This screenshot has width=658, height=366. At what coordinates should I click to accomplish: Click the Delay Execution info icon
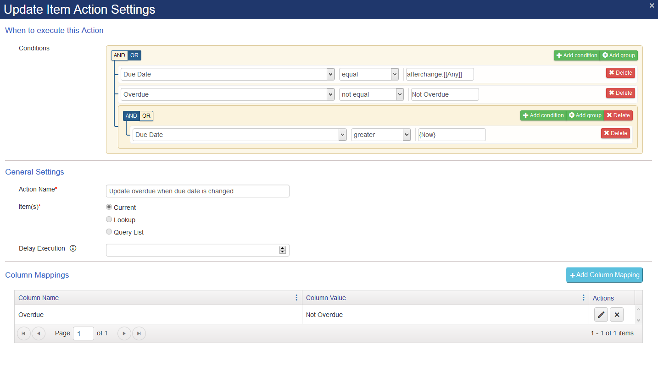pos(73,249)
